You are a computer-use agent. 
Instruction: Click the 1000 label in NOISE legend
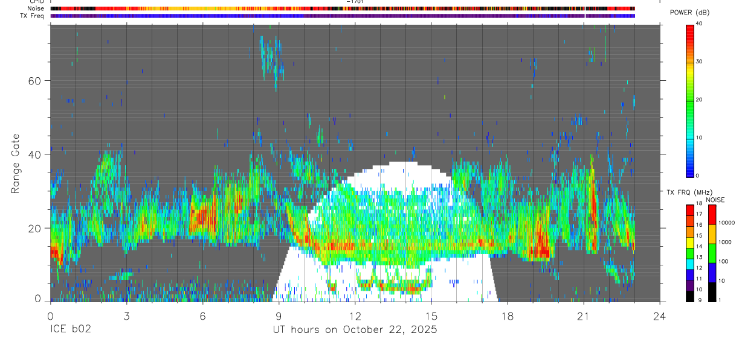point(724,242)
